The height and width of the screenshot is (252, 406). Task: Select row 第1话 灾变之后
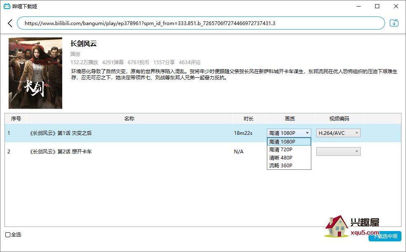pyautogui.click(x=203, y=133)
